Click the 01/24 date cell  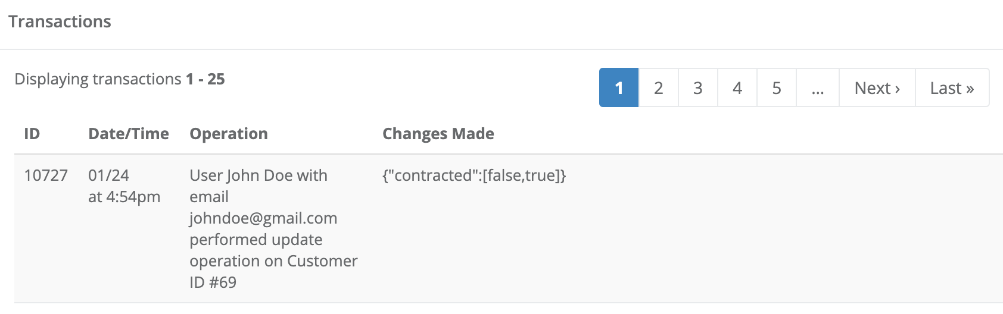click(x=108, y=175)
